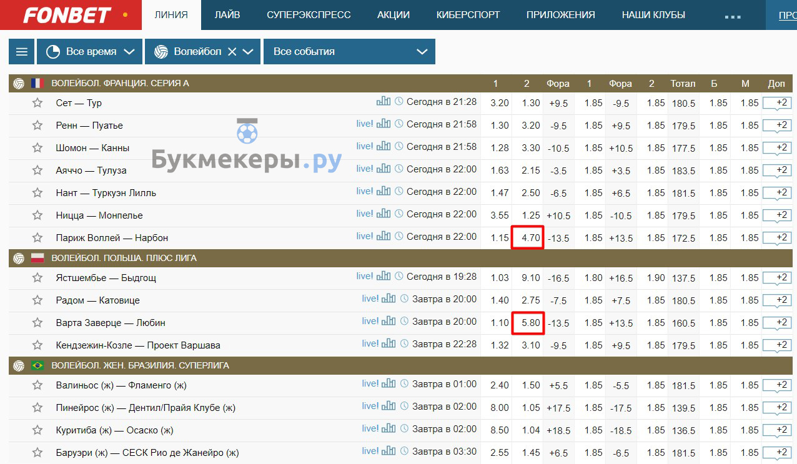Screen dimensions: 797x464
Task: Click the Poland flag icon in league header
Action: 37,258
